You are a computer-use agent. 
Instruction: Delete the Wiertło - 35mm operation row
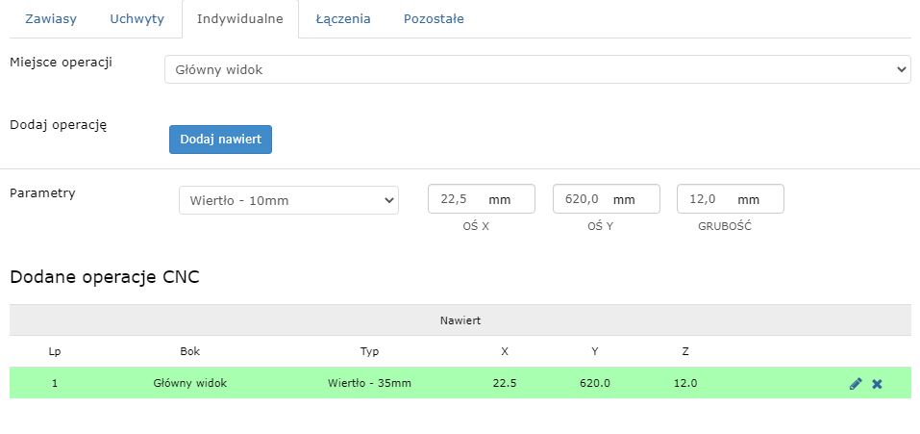coord(877,384)
